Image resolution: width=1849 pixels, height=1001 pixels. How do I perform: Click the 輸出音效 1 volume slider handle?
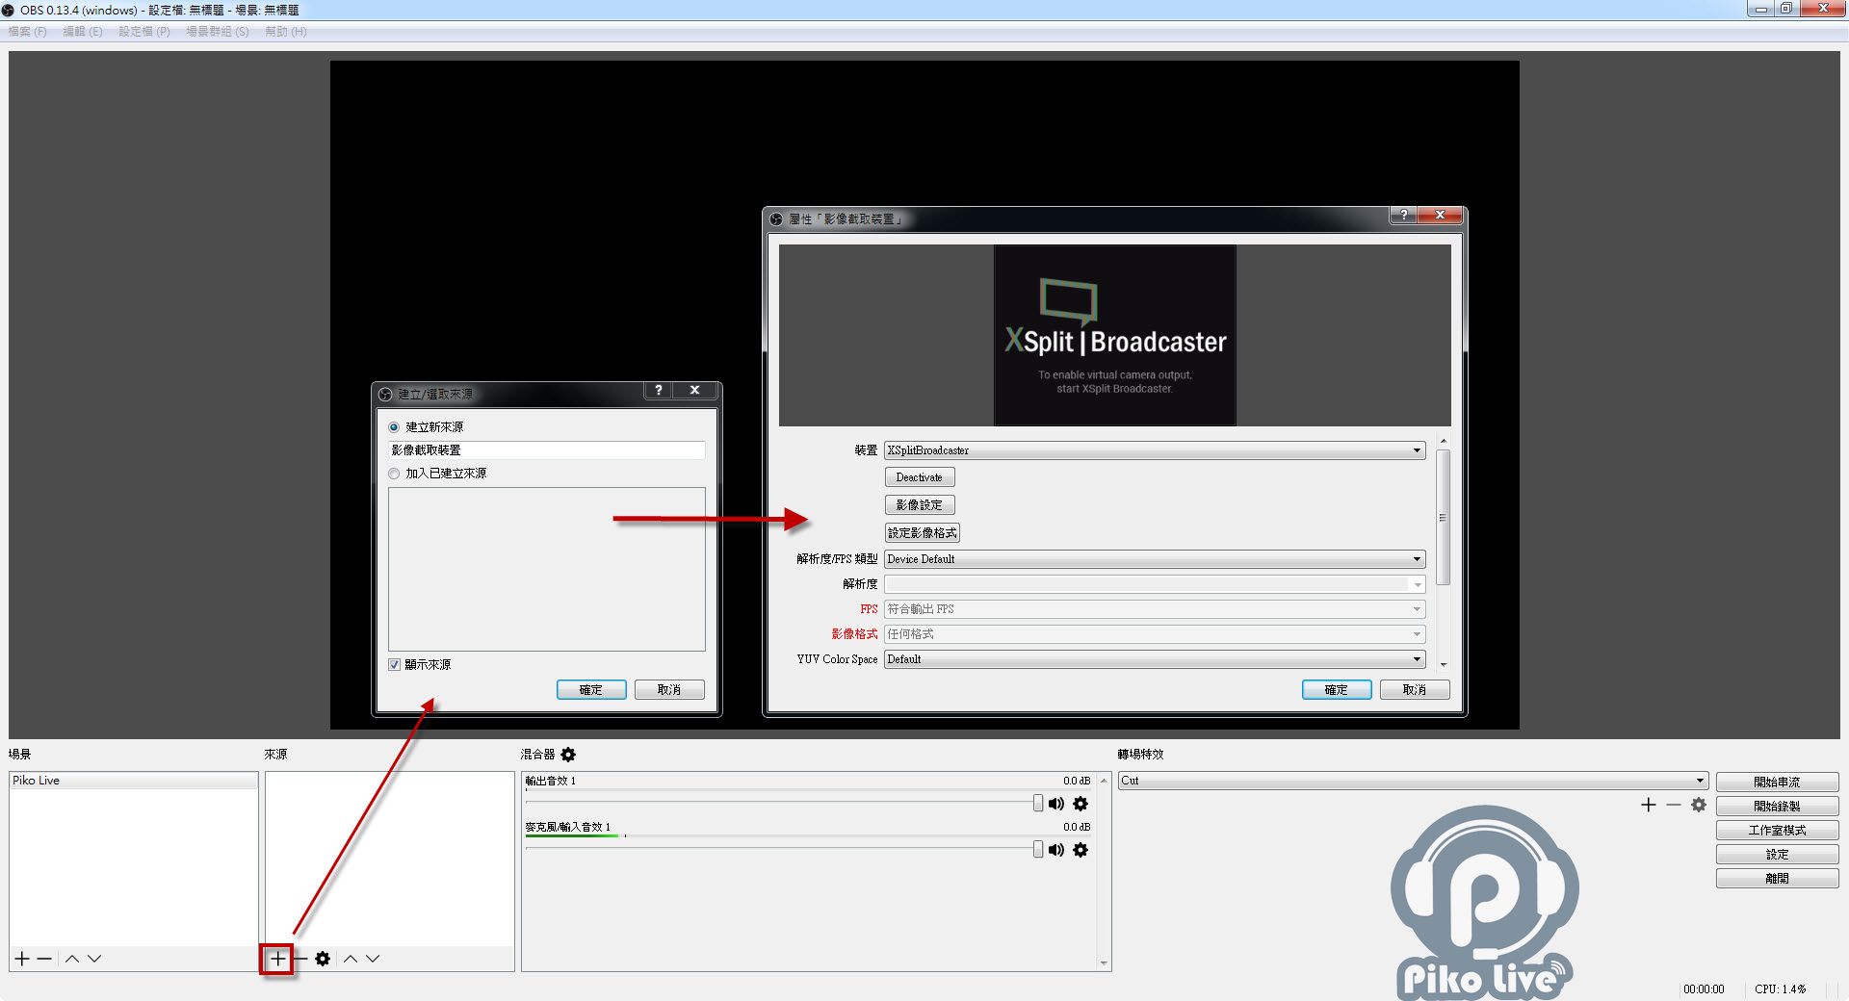click(1038, 804)
